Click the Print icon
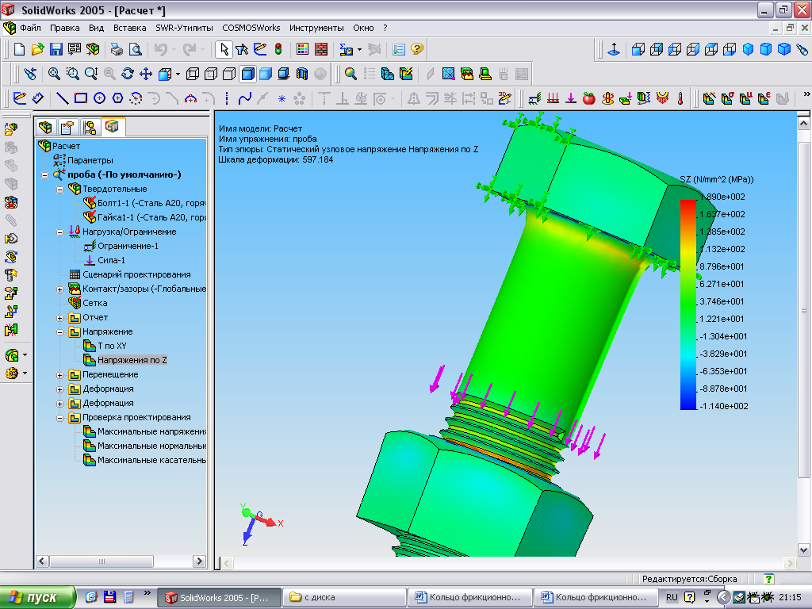This screenshot has width=812, height=609. [117, 49]
